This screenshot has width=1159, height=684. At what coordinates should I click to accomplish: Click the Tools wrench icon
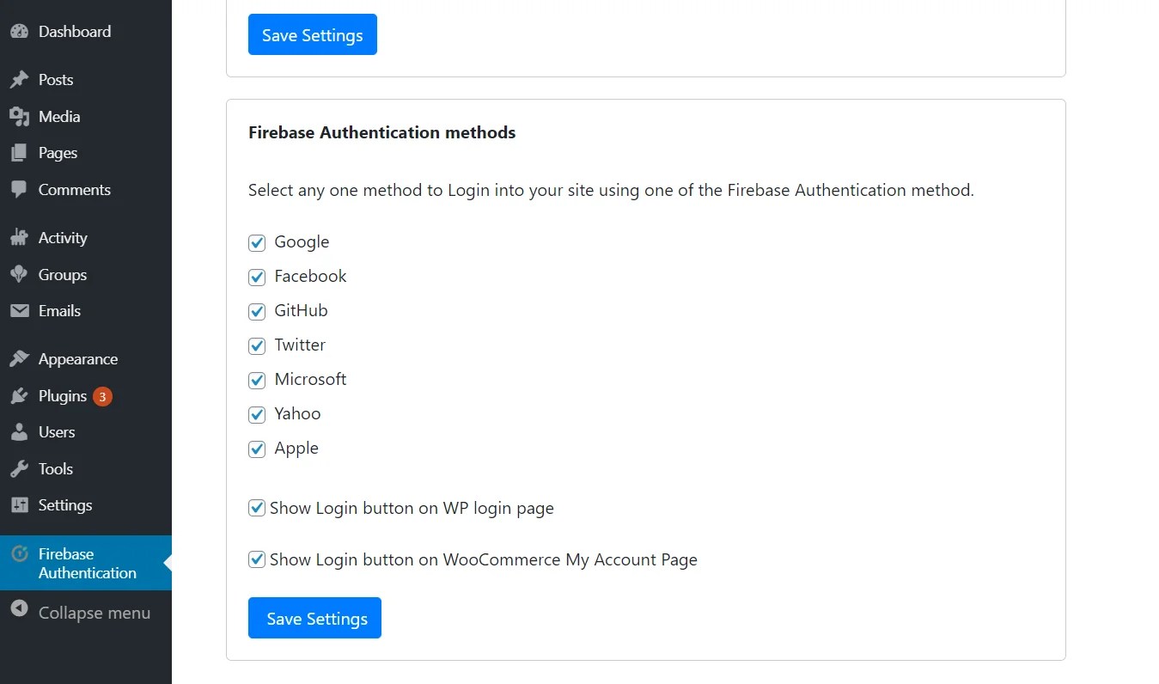tap(19, 469)
